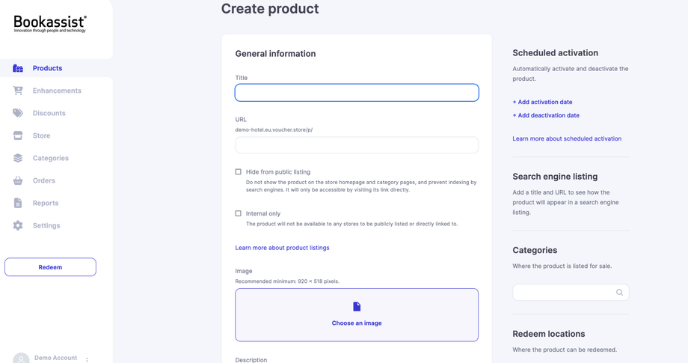Click the Orders basket icon

[x=18, y=180]
